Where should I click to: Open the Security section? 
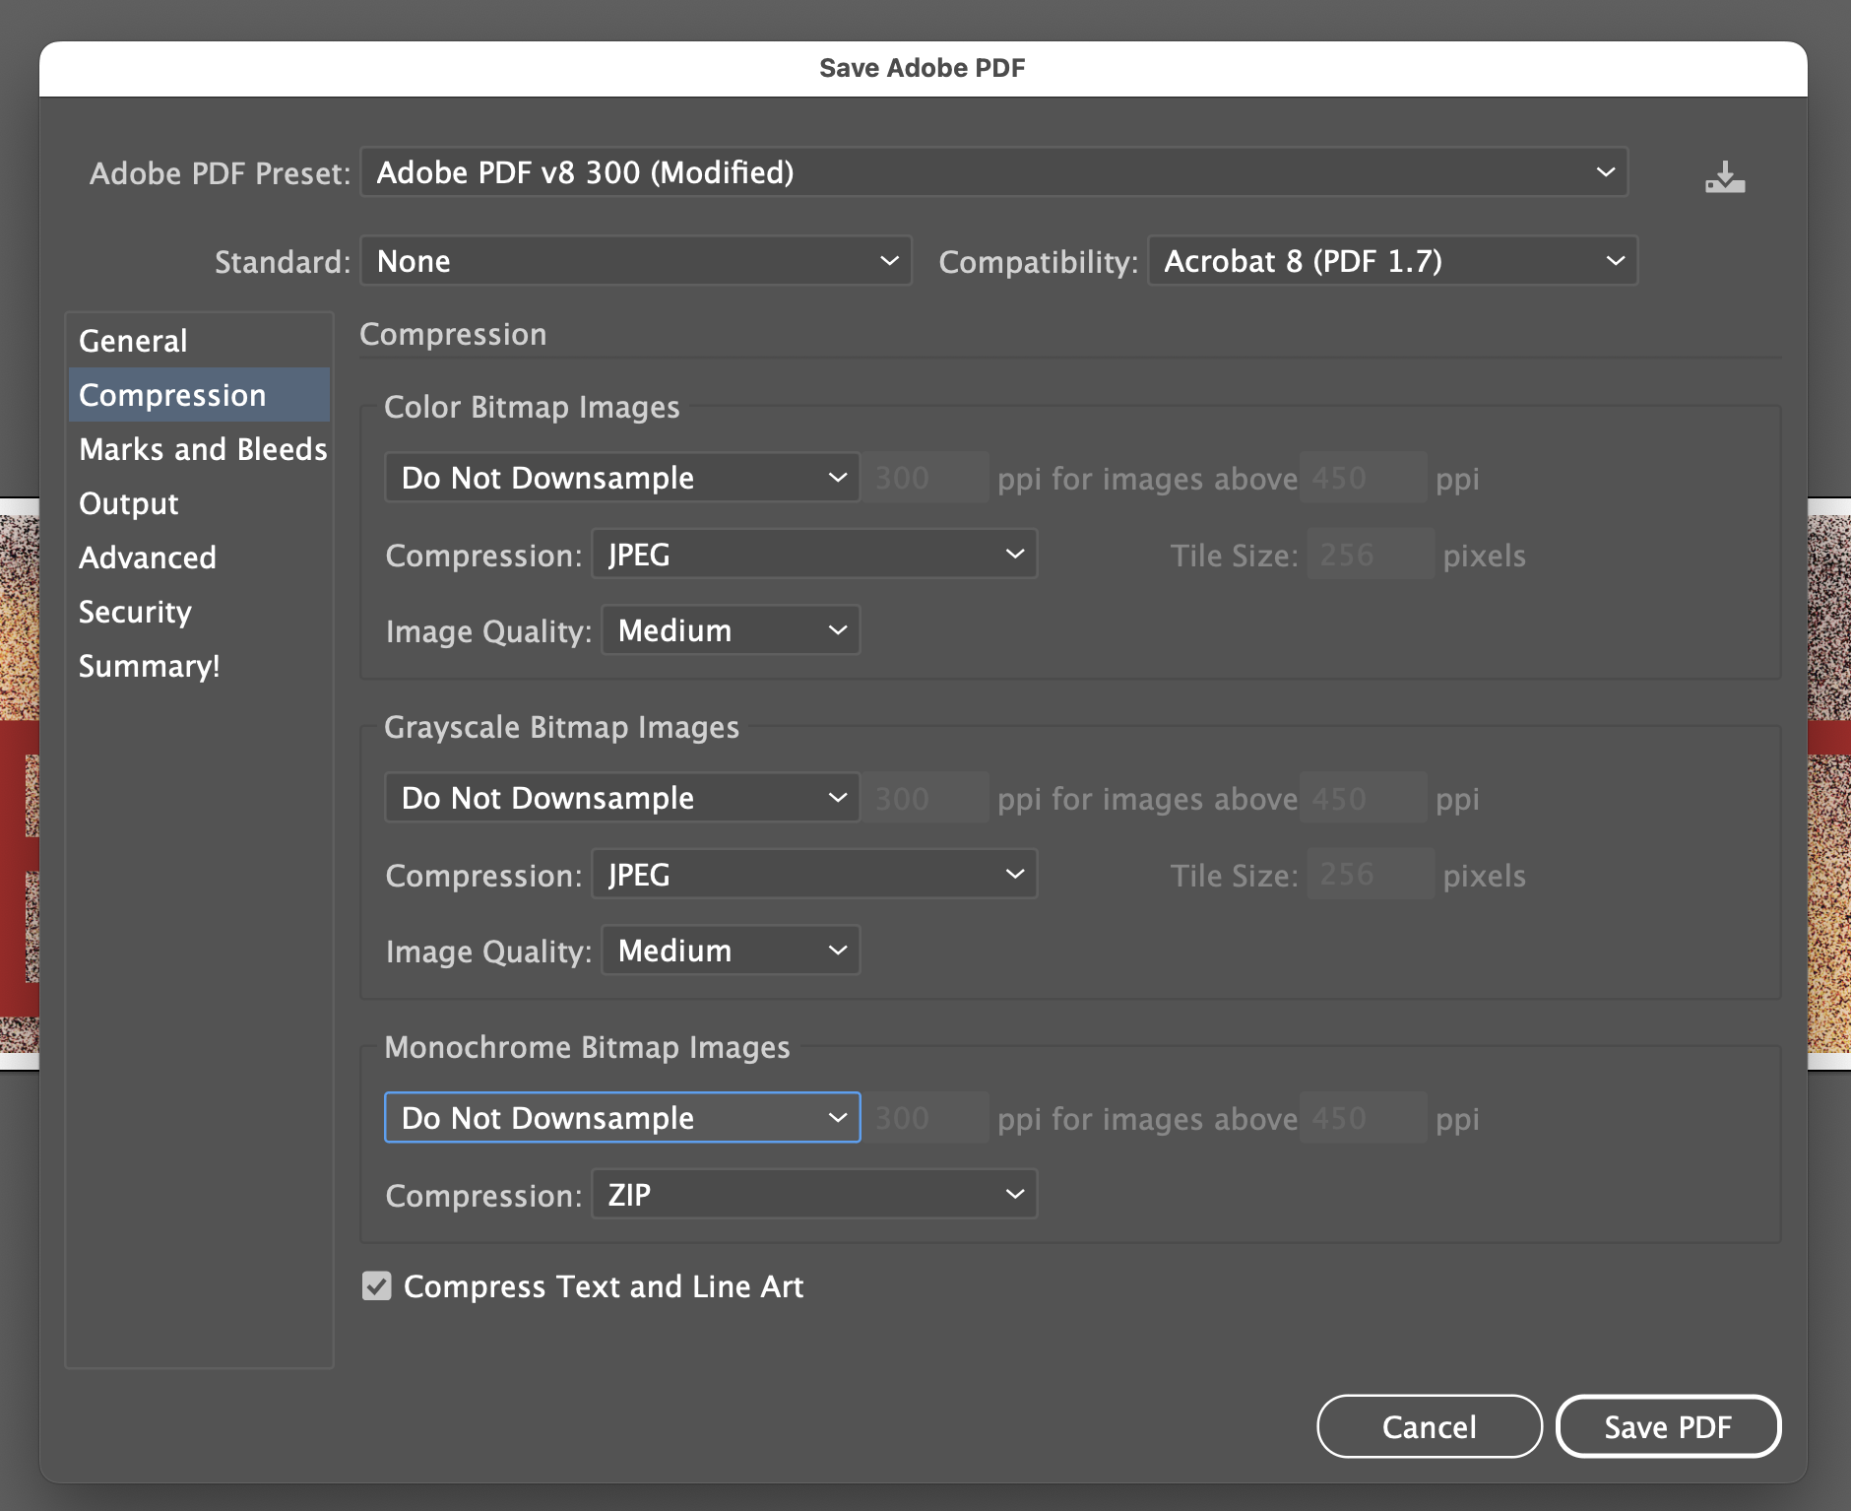(x=136, y=612)
